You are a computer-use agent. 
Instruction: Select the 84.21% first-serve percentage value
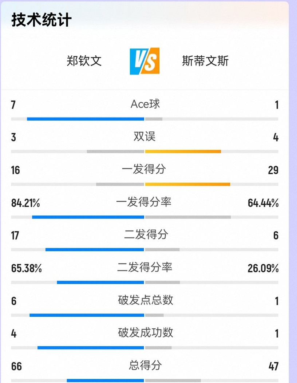coord(25,203)
